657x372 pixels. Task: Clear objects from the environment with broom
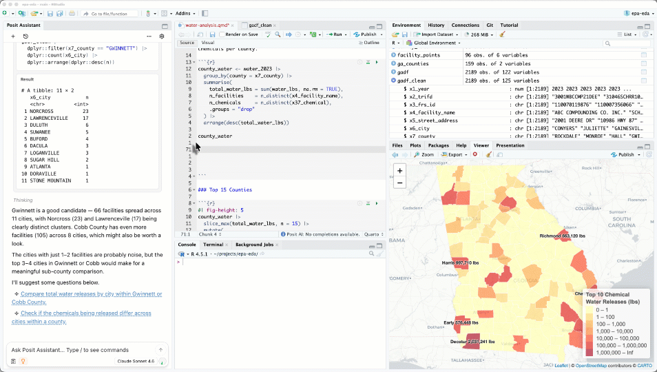point(502,34)
